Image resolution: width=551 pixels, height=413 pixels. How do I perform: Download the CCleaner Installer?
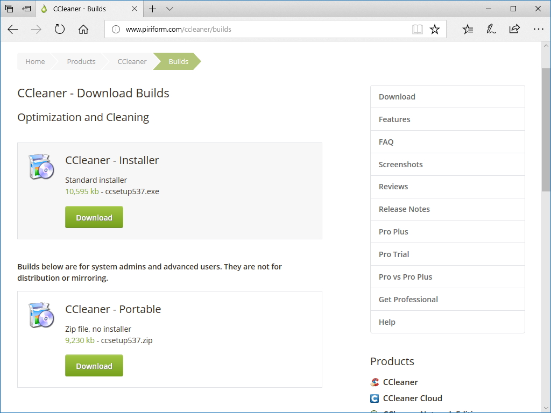coord(94,217)
